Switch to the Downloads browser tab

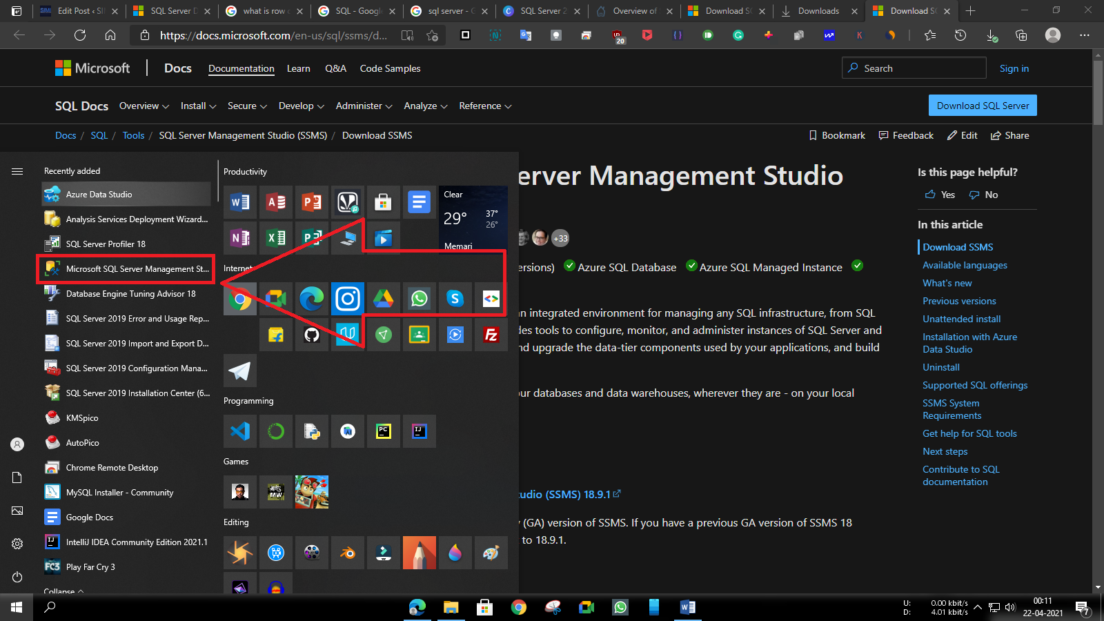(x=818, y=11)
